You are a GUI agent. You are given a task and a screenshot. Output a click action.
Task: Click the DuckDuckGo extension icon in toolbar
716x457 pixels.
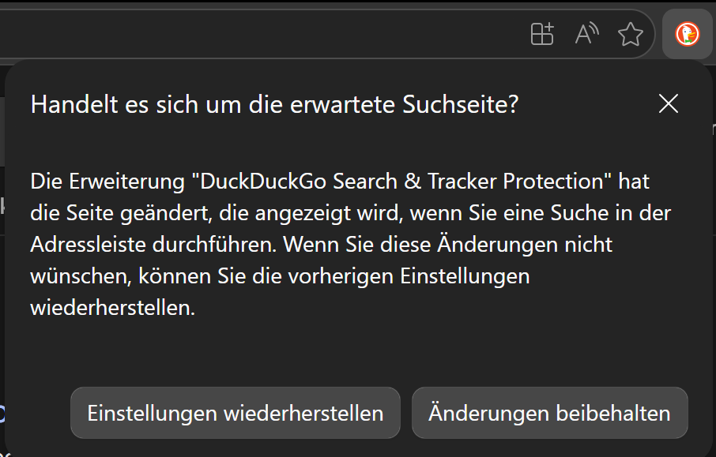click(687, 34)
